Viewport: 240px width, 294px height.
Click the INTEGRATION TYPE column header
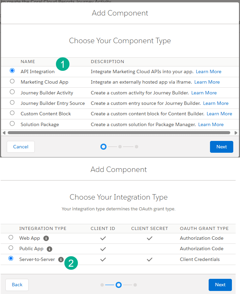[x=43, y=228]
